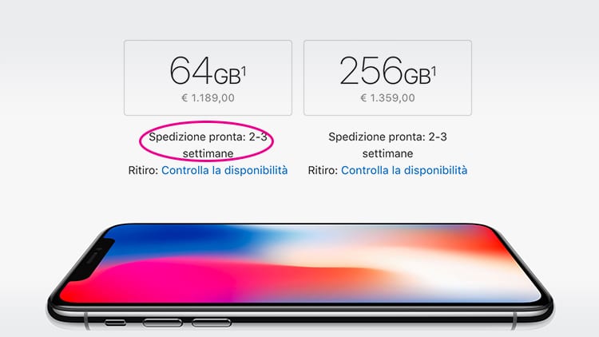Screen dimensions: 599x337
Task: Click the circled shipping text under 64GB
Action: coord(208,145)
